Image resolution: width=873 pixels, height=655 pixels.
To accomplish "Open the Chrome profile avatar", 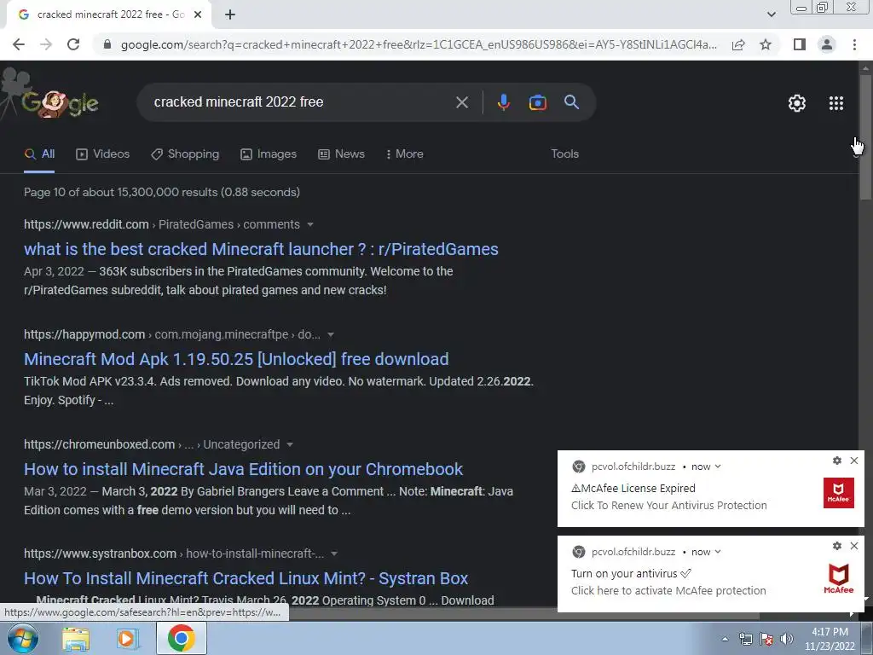I will point(827,44).
